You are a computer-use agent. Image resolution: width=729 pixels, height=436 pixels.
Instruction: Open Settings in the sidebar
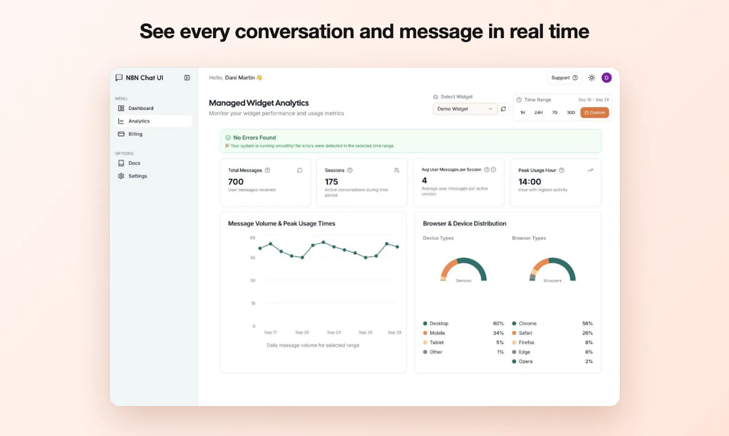tap(153, 176)
